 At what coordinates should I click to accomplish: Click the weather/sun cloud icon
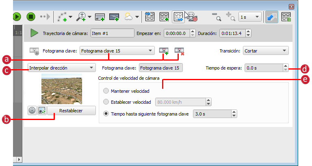click(128, 17)
